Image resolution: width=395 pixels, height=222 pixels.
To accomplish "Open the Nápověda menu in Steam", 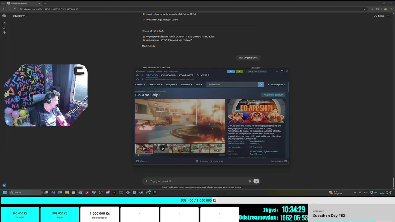I will (x=174, y=71).
